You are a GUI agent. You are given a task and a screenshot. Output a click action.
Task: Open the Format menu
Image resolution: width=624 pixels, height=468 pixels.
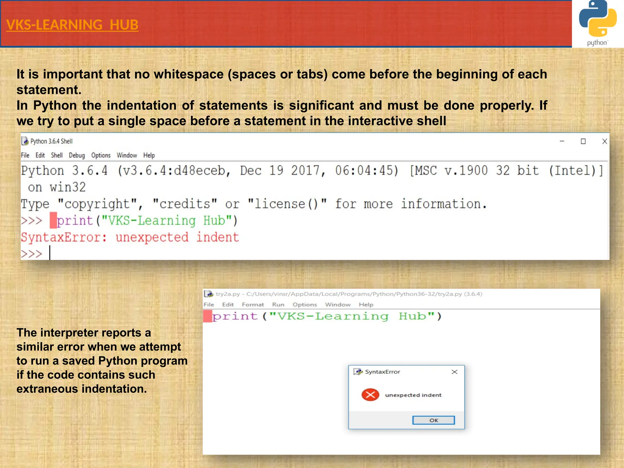pos(253,305)
